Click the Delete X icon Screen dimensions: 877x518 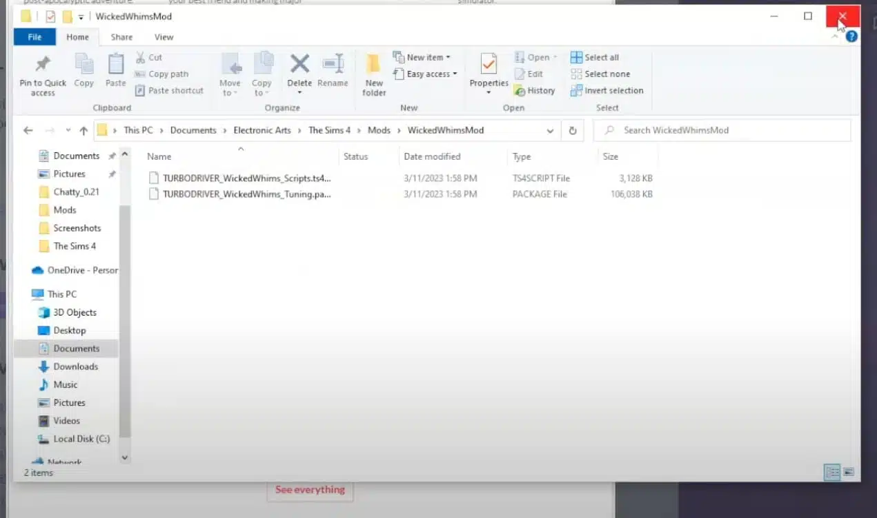click(x=299, y=63)
